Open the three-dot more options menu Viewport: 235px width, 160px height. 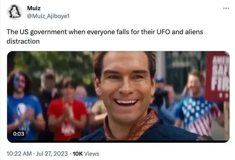(x=226, y=8)
